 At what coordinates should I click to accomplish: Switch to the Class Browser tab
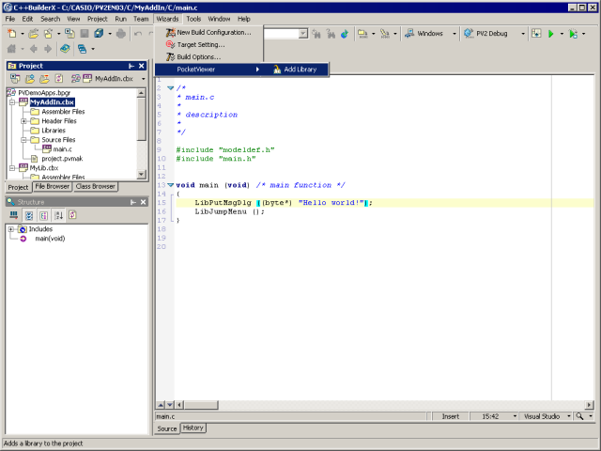[x=96, y=186]
